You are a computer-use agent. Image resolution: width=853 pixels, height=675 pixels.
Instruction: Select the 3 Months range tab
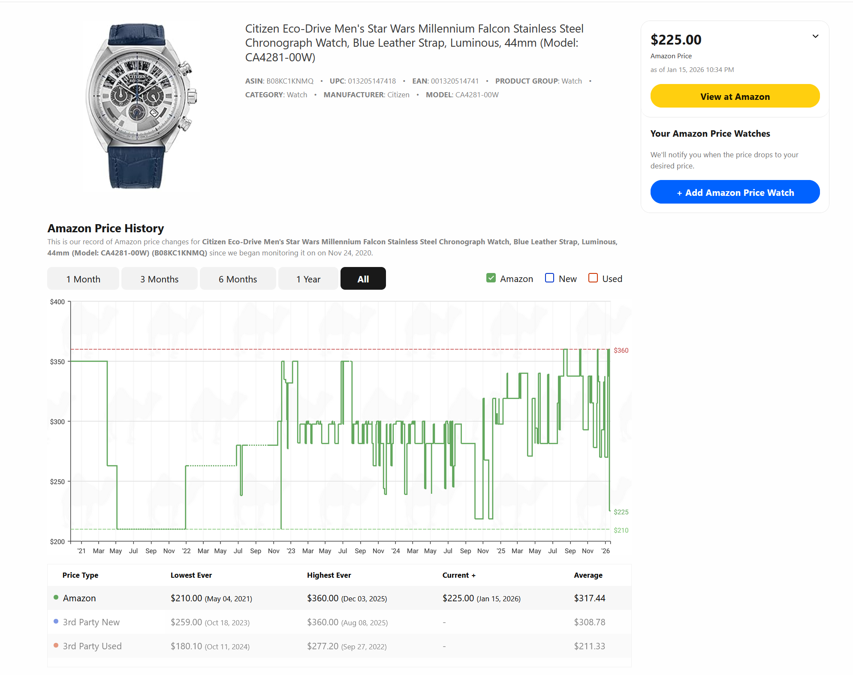(159, 279)
